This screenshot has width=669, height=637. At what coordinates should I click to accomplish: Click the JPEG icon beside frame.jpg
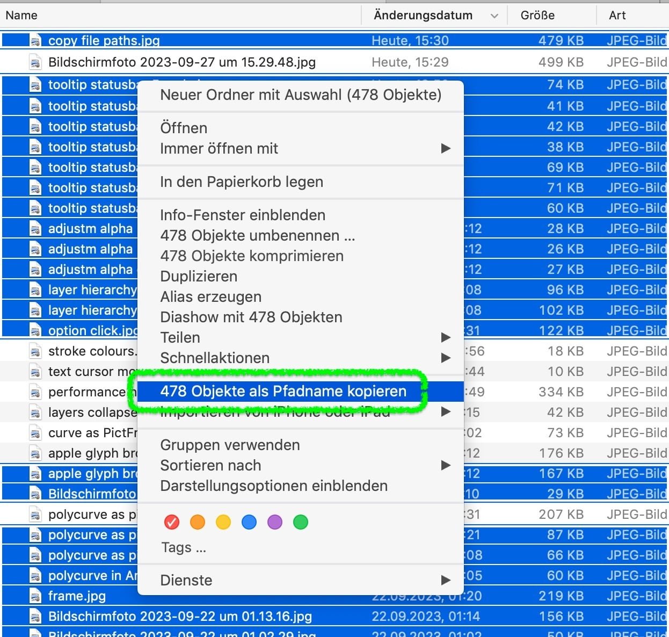click(x=35, y=596)
